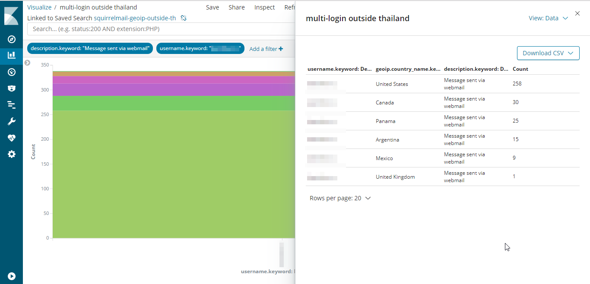Open Timelion icon in the sidebar
590x284 pixels.
click(x=12, y=88)
